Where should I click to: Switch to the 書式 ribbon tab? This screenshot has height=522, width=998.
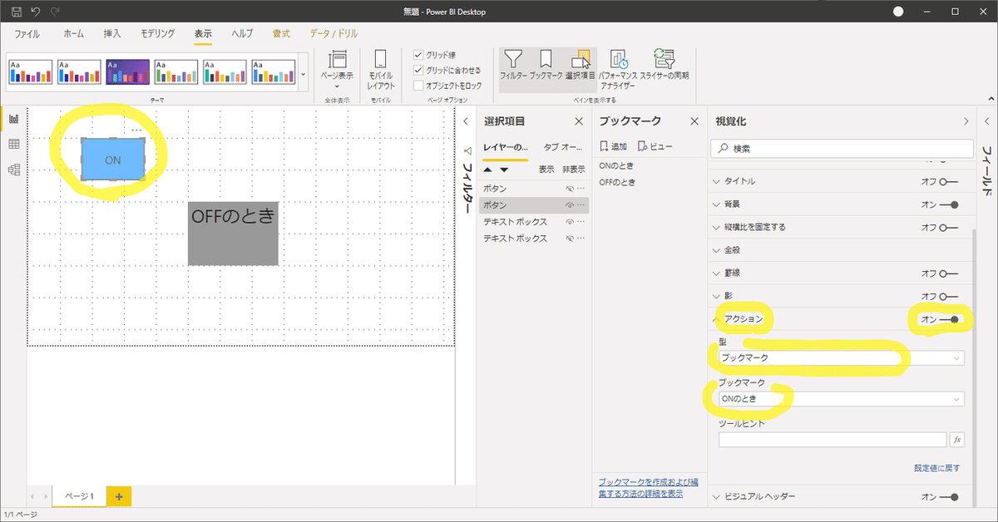[281, 34]
